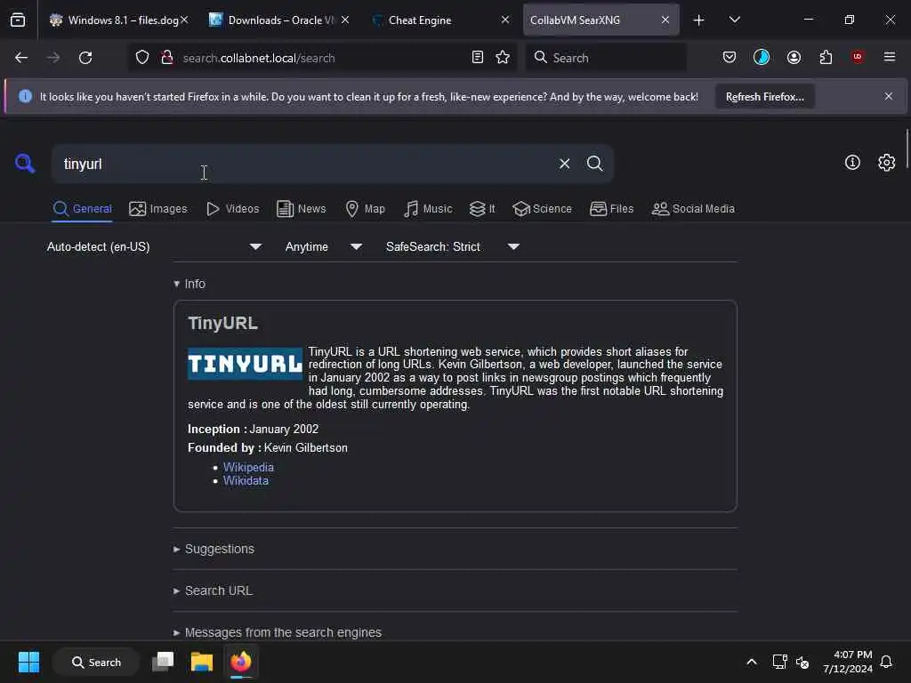Clear the tinyurl search query
Image resolution: width=911 pixels, height=683 pixels.
pos(564,164)
